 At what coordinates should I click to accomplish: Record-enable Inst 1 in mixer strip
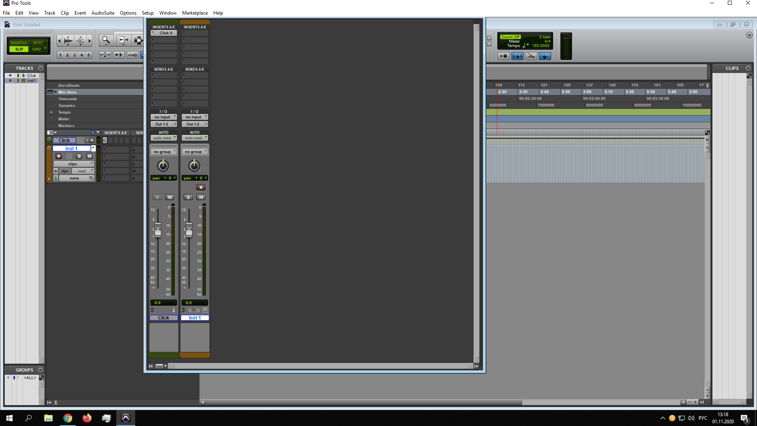click(201, 187)
